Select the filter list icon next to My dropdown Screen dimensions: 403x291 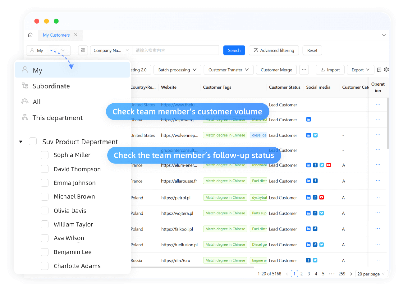(83, 50)
